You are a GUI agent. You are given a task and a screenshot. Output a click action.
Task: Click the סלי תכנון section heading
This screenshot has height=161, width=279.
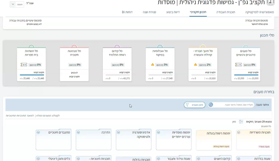(x=267, y=35)
